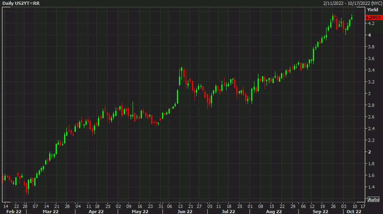Image resolution: width=383 pixels, height=214 pixels.
Task: Click the "Jun 22" month label
Action: coord(185,212)
